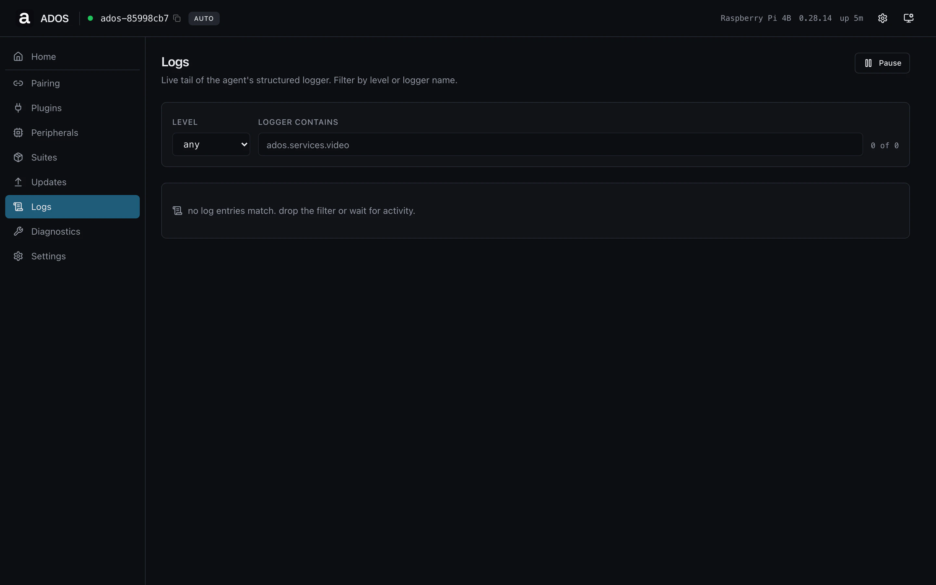The image size is (936, 585).
Task: Click the device name ados-85998cb7
Action: (x=135, y=18)
